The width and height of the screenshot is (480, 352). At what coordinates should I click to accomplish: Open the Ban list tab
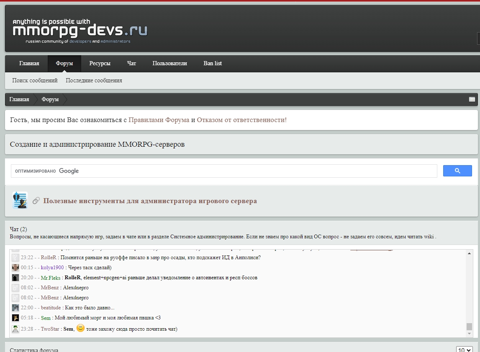(212, 63)
